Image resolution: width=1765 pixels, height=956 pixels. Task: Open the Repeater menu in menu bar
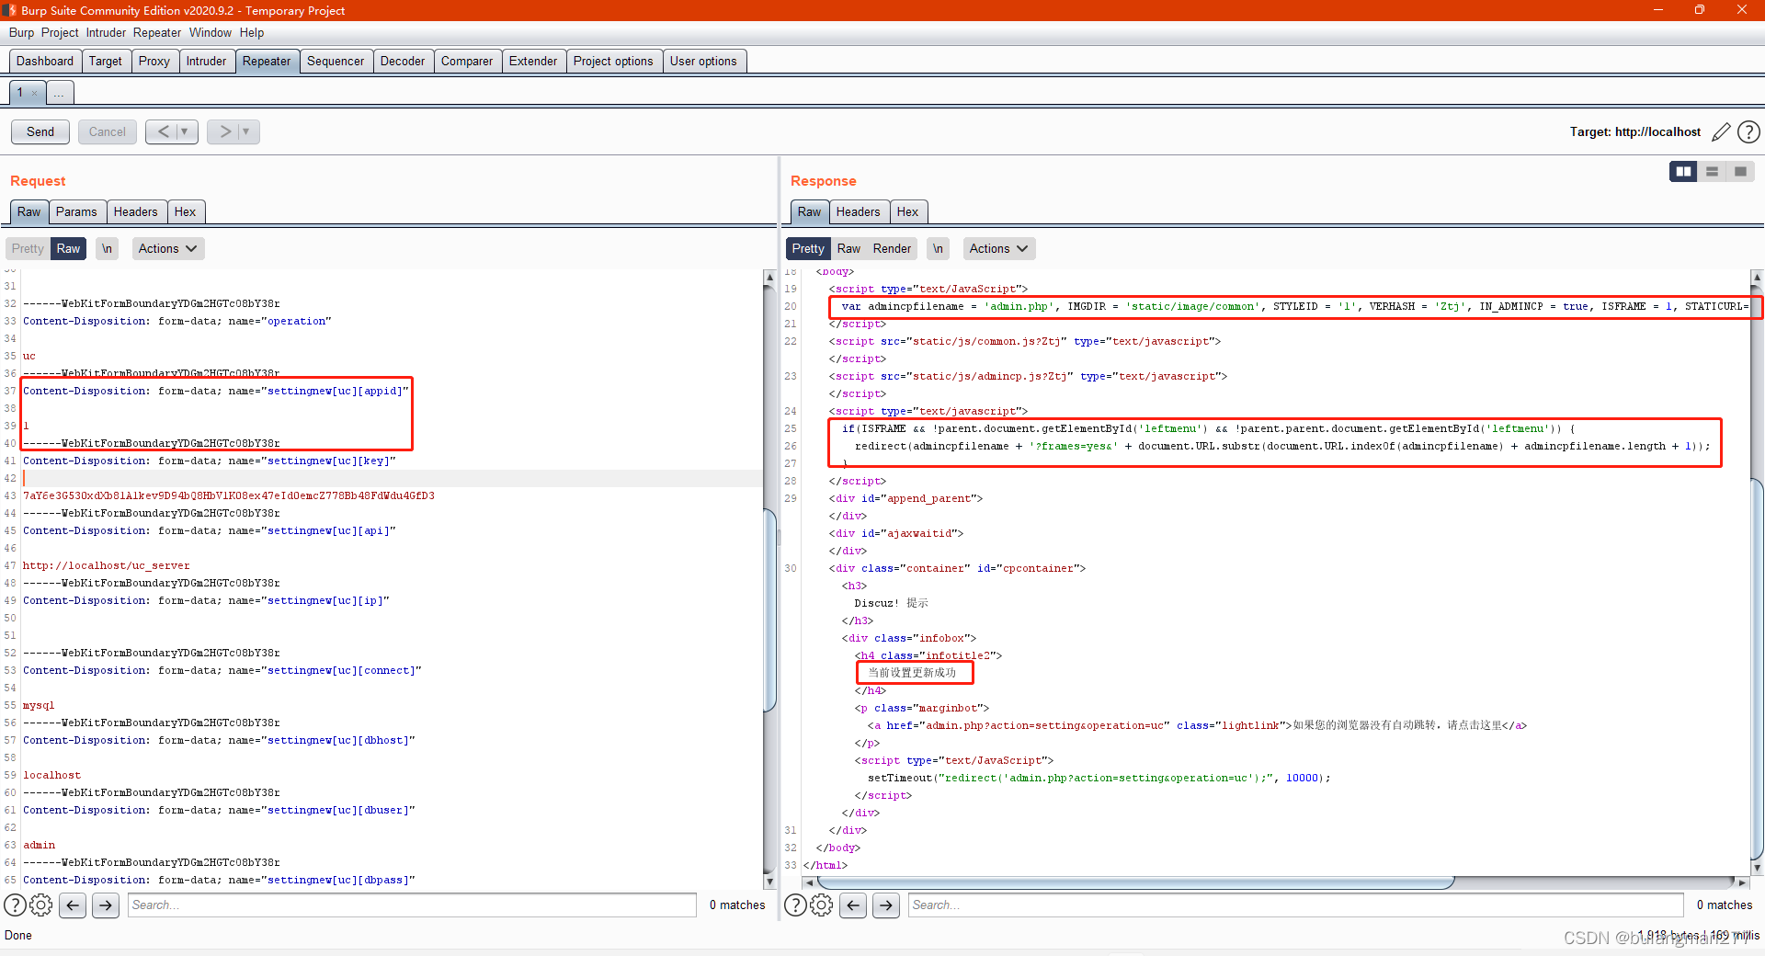coord(157,32)
